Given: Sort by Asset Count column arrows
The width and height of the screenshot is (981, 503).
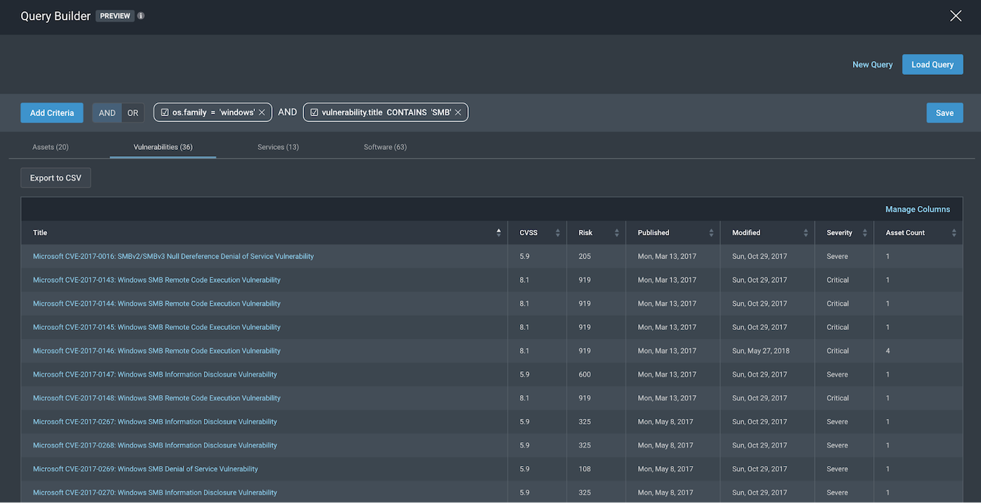Looking at the screenshot, I should click(x=954, y=233).
